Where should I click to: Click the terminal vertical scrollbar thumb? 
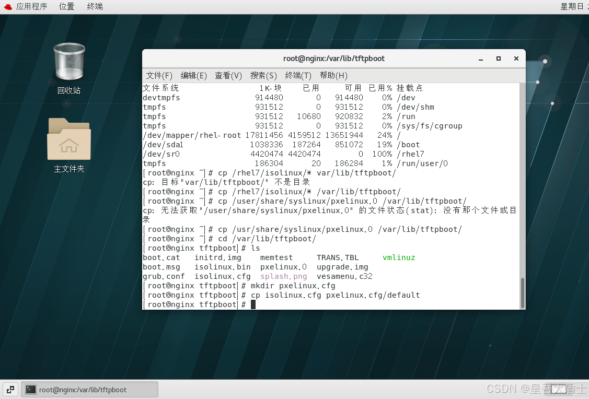(522, 293)
